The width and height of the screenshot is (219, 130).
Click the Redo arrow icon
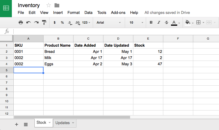[x=36, y=22]
